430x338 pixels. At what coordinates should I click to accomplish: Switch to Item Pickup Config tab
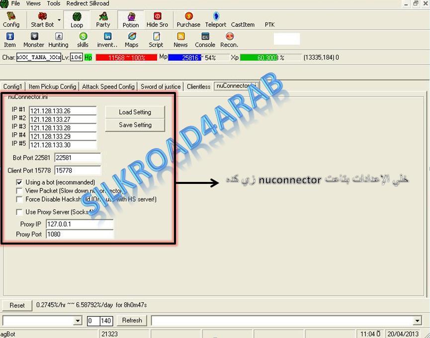pyautogui.click(x=52, y=86)
